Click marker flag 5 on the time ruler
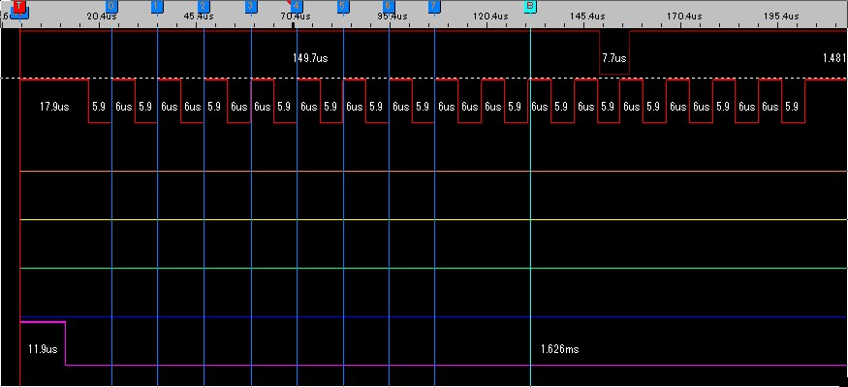The height and width of the screenshot is (387, 848). click(x=343, y=7)
